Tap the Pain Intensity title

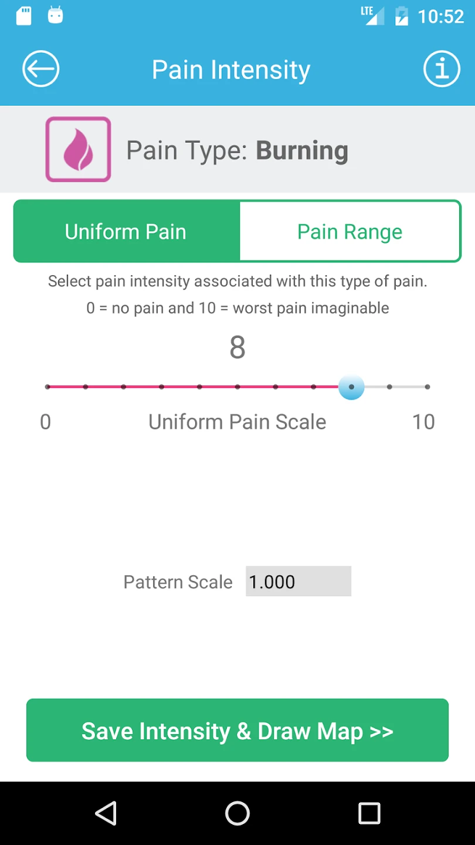tap(231, 70)
